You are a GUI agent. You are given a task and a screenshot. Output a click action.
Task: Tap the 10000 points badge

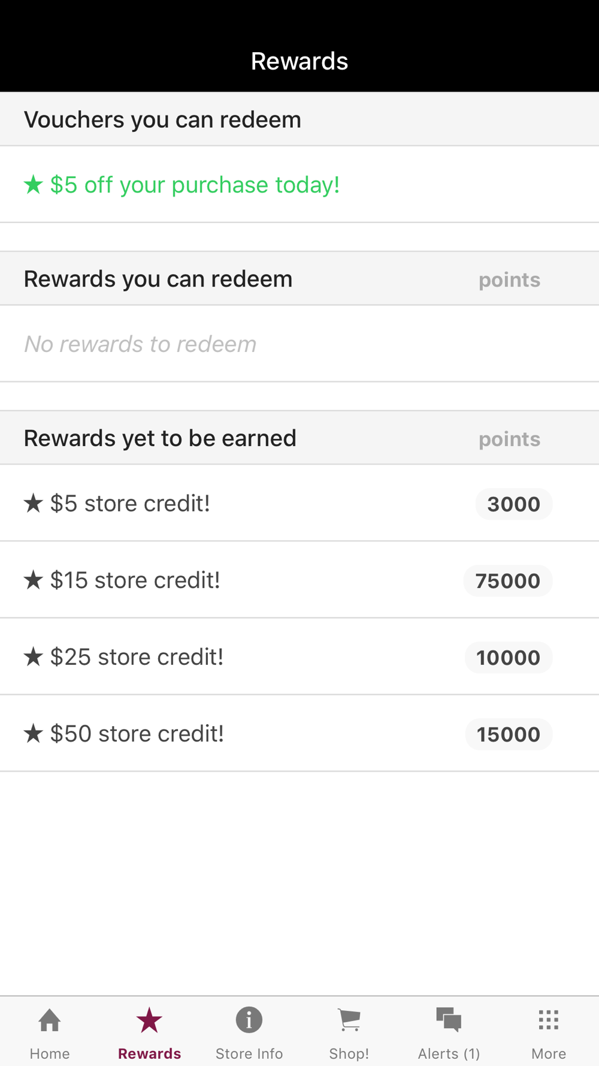pyautogui.click(x=508, y=658)
